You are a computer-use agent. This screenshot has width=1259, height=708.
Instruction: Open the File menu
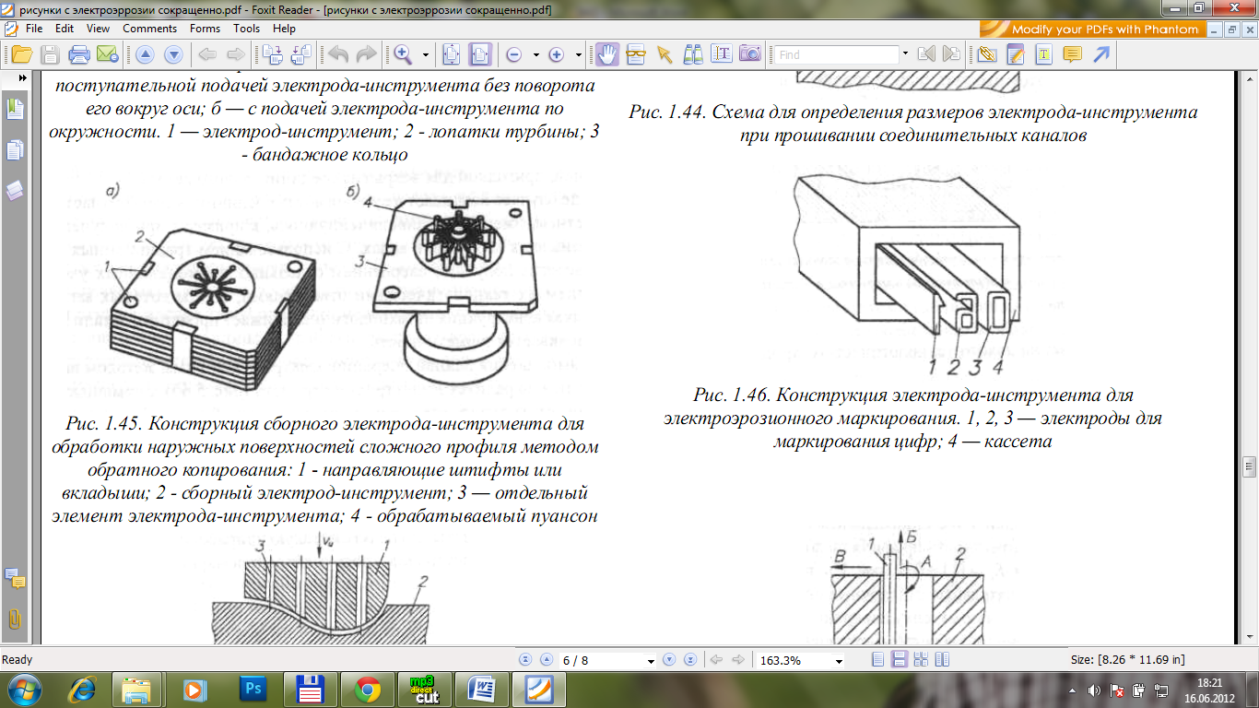pos(34,29)
